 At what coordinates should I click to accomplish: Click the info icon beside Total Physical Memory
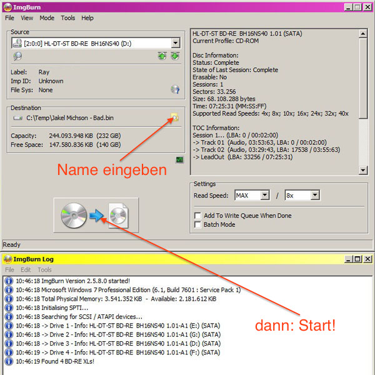(x=9, y=299)
